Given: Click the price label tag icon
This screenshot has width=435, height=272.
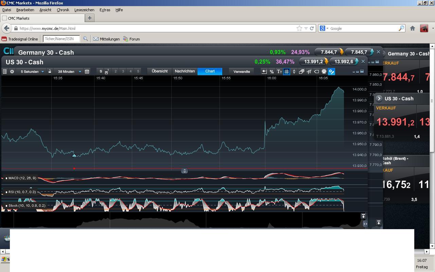Looking at the screenshot, I should [316, 71].
